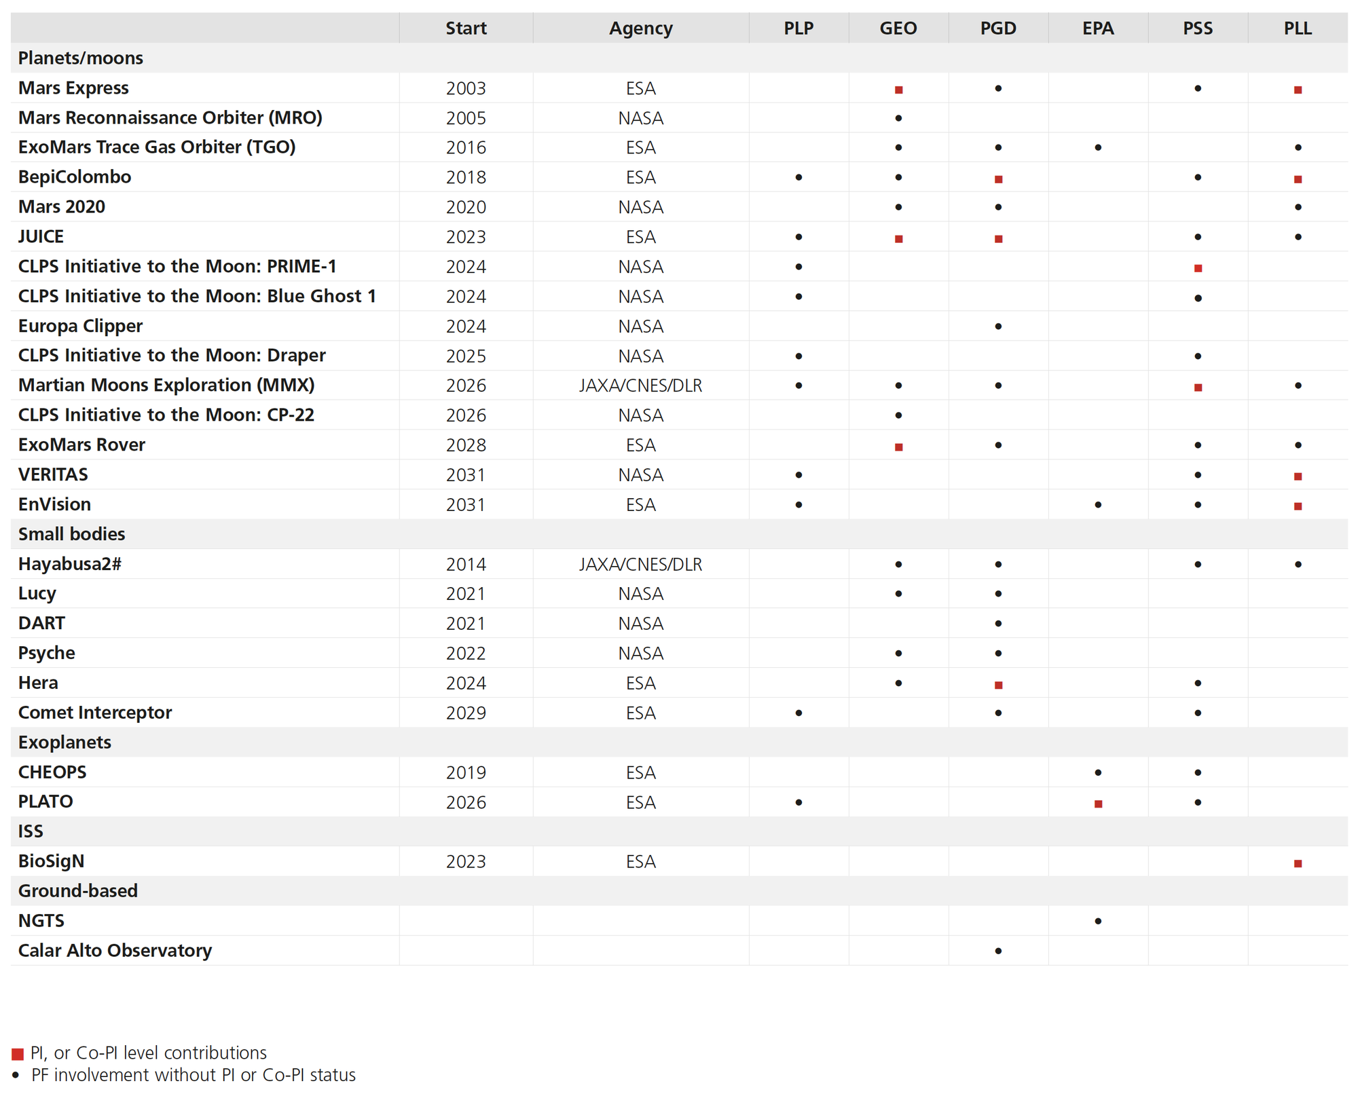Click red square for BioSigN PLL
The height and width of the screenshot is (1094, 1358).
pyautogui.click(x=1298, y=863)
